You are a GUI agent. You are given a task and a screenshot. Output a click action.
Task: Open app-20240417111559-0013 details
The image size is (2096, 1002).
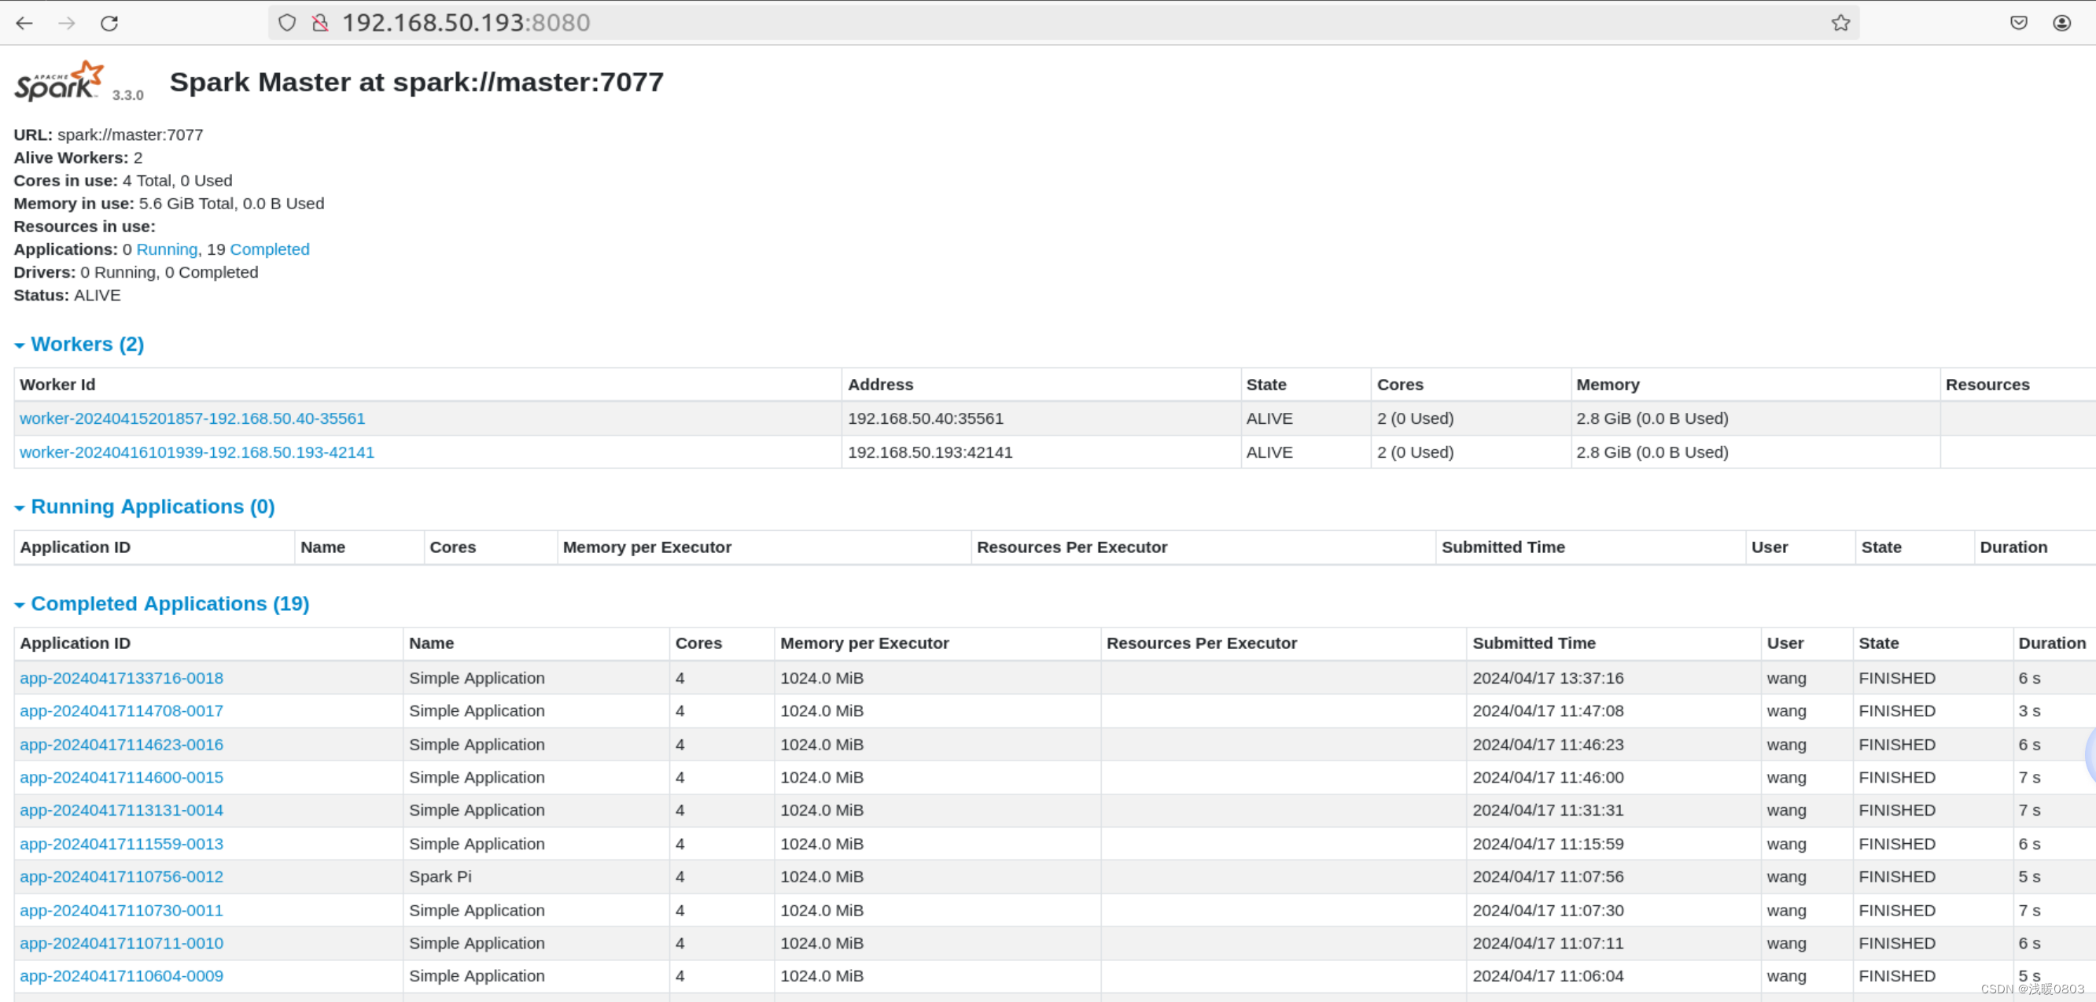pyautogui.click(x=121, y=844)
